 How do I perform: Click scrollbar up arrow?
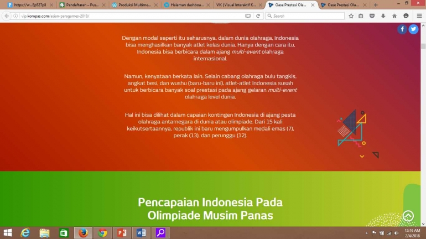tap(423, 25)
